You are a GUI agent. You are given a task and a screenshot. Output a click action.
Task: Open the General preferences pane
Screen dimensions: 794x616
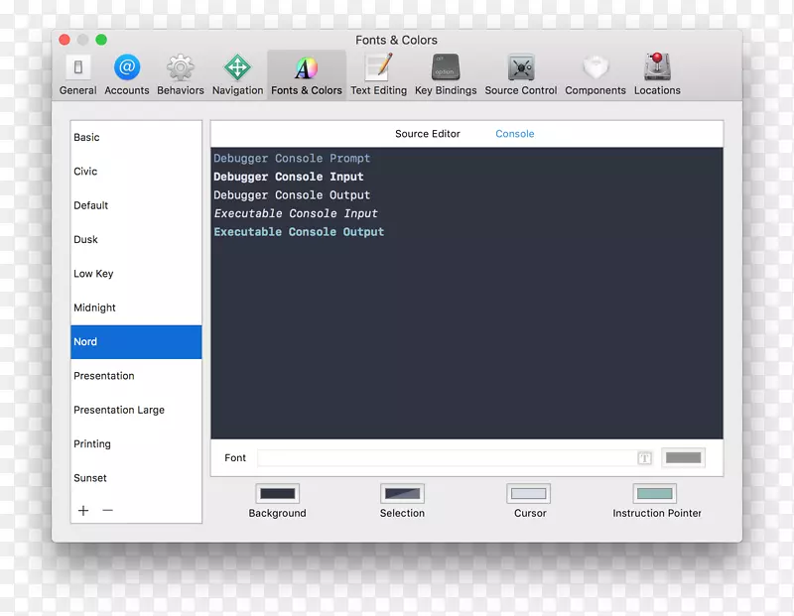coord(77,69)
